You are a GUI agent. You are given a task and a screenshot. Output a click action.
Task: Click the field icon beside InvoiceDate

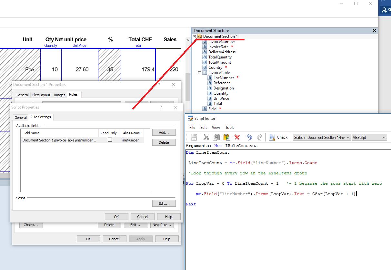(205, 47)
